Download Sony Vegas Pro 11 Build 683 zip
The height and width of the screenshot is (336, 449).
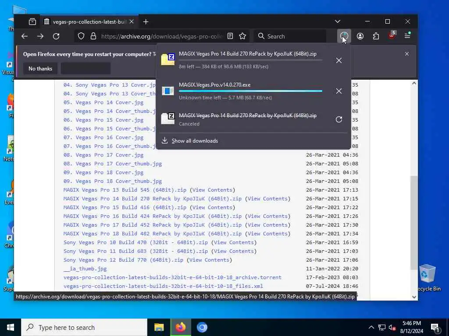coord(135,251)
